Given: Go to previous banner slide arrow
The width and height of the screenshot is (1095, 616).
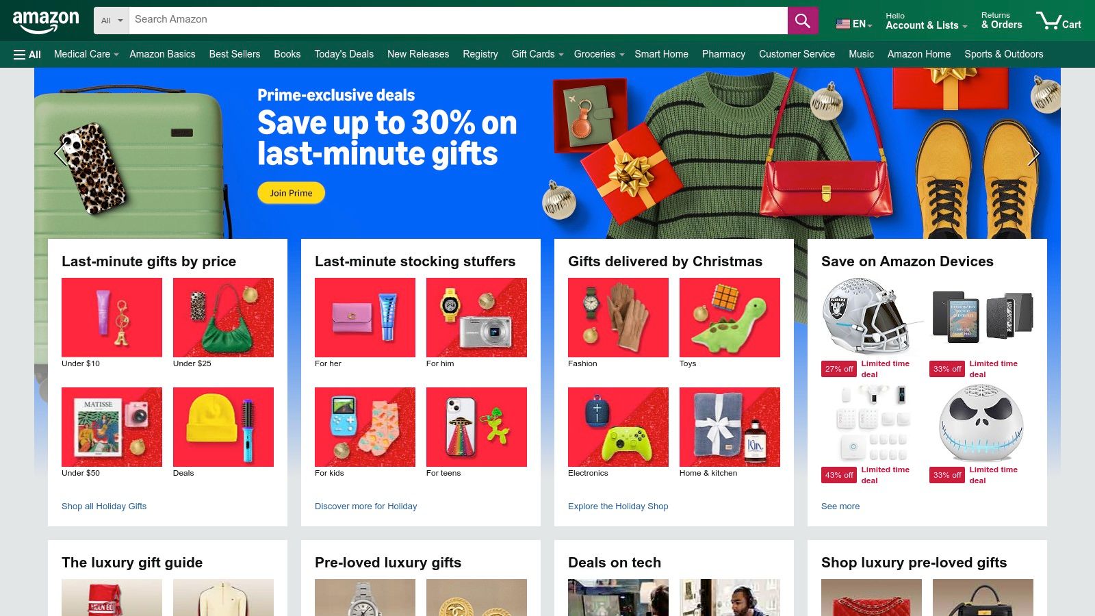Looking at the screenshot, I should (60, 154).
